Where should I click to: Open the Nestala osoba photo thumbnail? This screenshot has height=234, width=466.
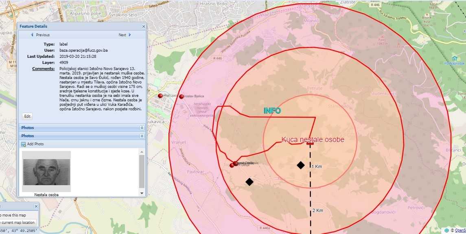(x=46, y=171)
